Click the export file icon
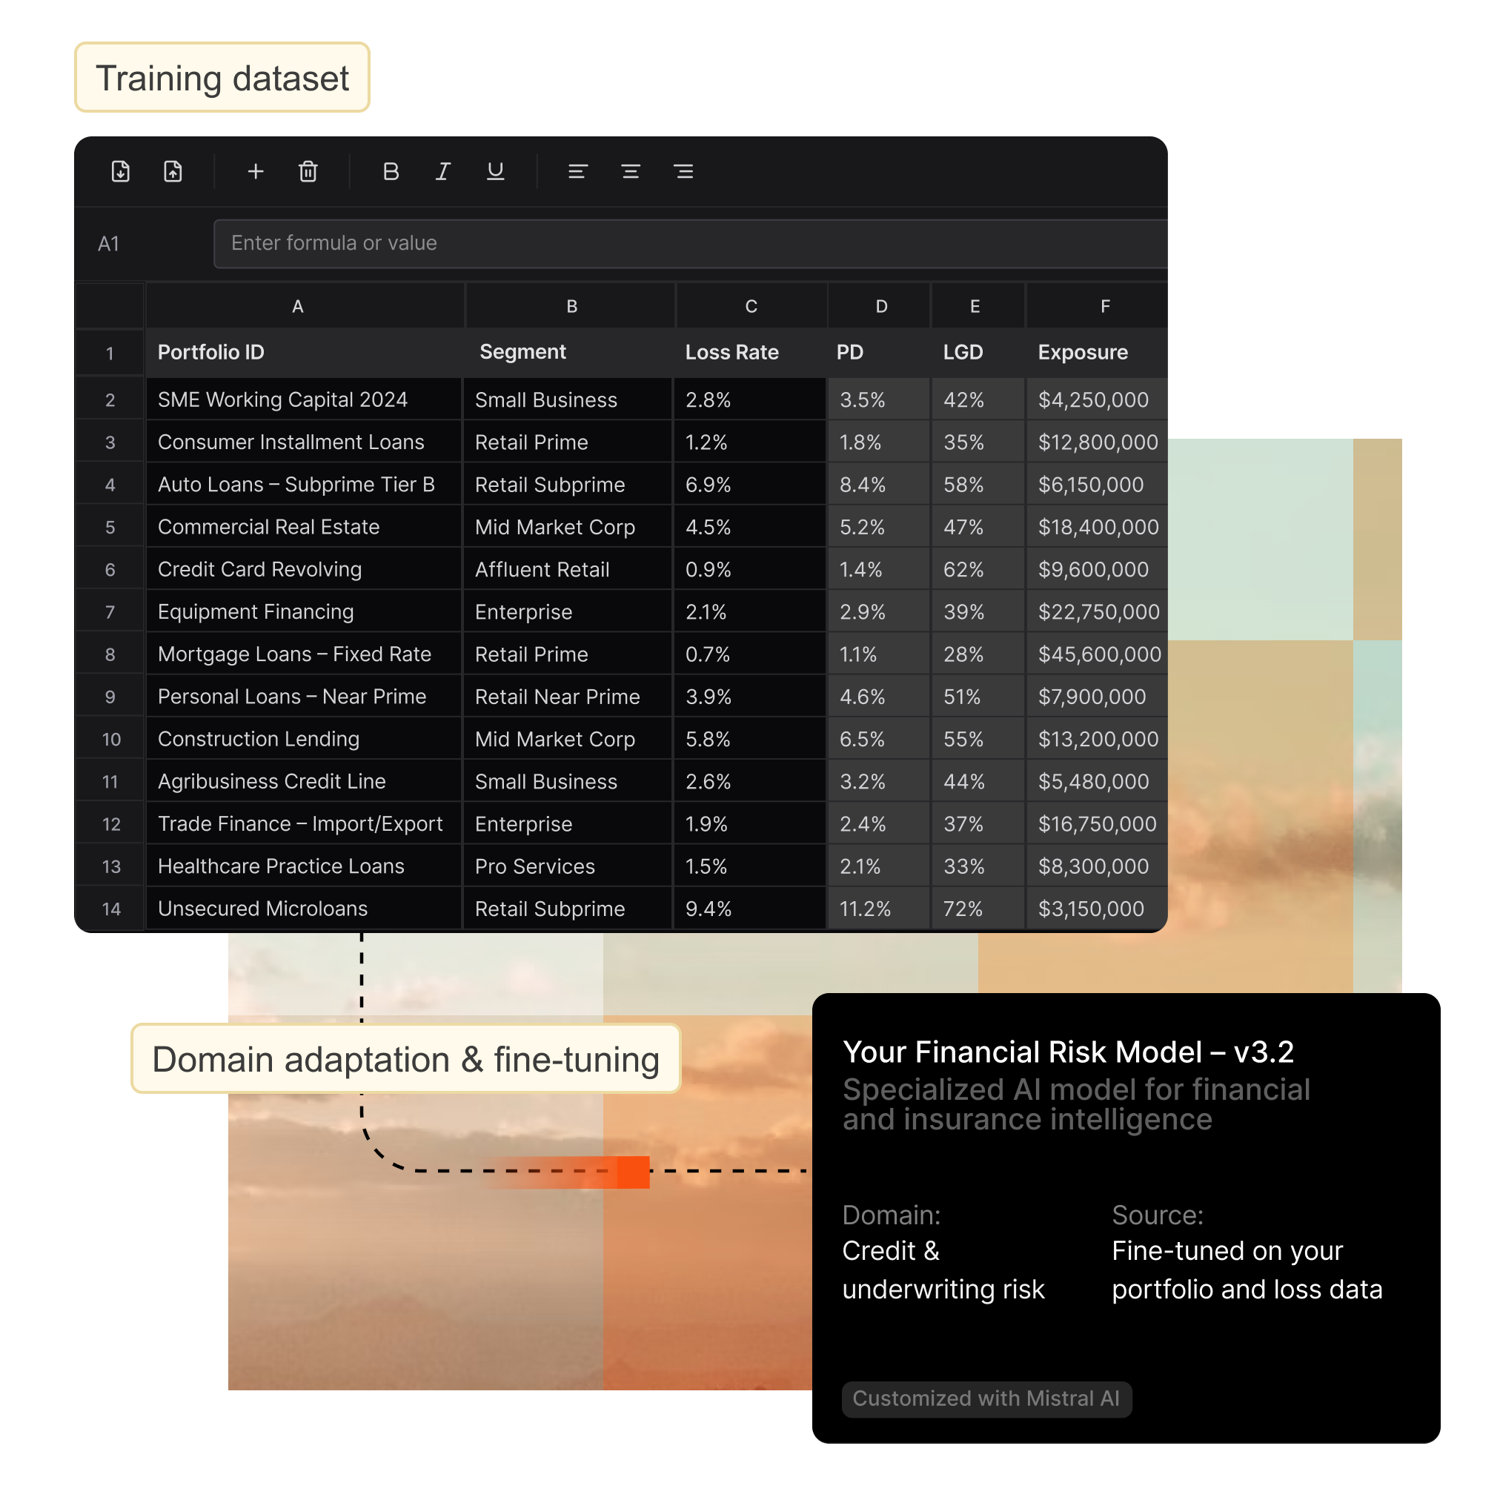Screen dimensions: 1500x1500 click(x=173, y=172)
